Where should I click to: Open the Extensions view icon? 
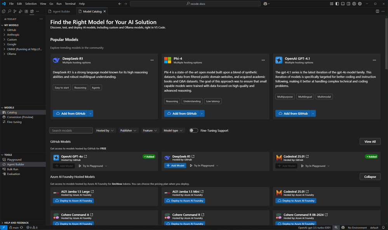(26, 12)
